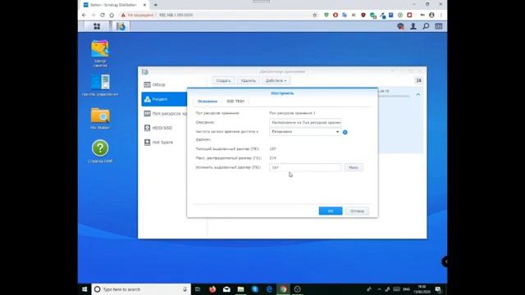Confirm the dialog with OK

click(331, 211)
